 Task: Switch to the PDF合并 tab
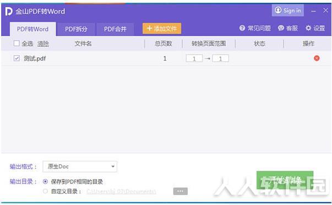pyautogui.click(x=115, y=29)
